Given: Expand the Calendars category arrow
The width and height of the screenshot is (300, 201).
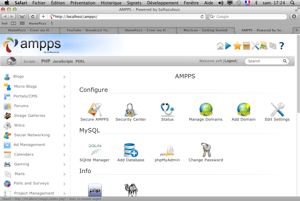Looking at the screenshot, I should (x=65, y=155).
